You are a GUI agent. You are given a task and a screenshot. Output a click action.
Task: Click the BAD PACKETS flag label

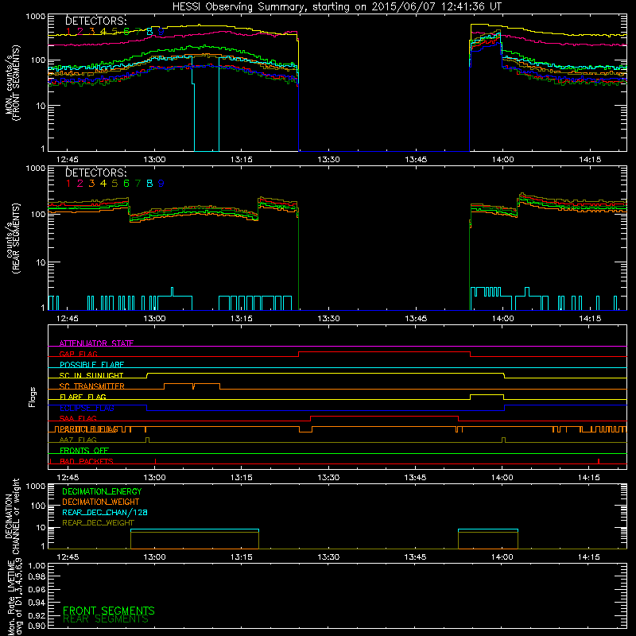tap(87, 461)
